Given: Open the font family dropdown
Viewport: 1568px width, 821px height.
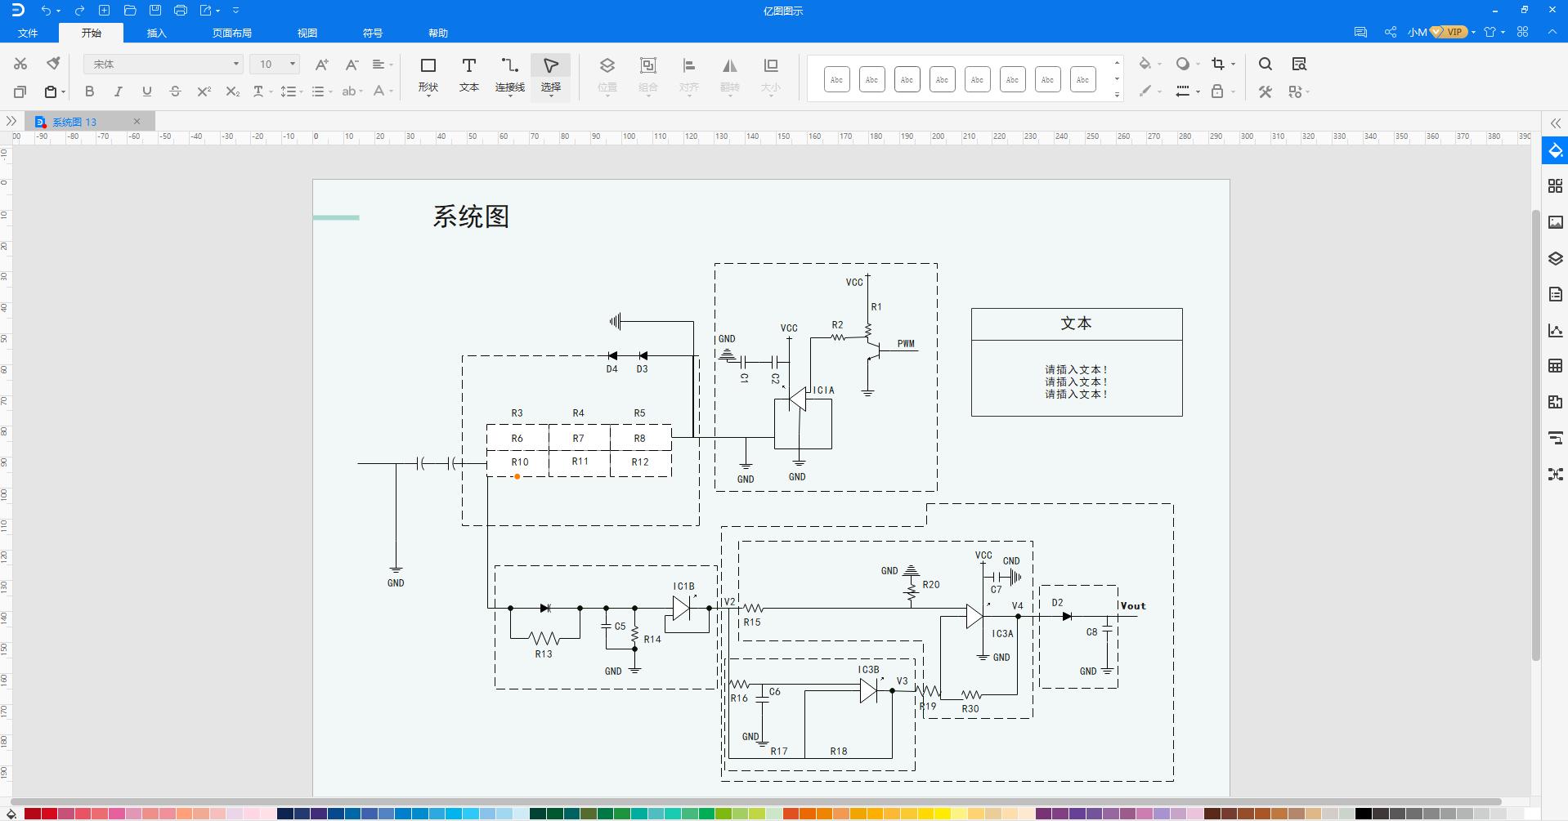Looking at the screenshot, I should [x=235, y=64].
